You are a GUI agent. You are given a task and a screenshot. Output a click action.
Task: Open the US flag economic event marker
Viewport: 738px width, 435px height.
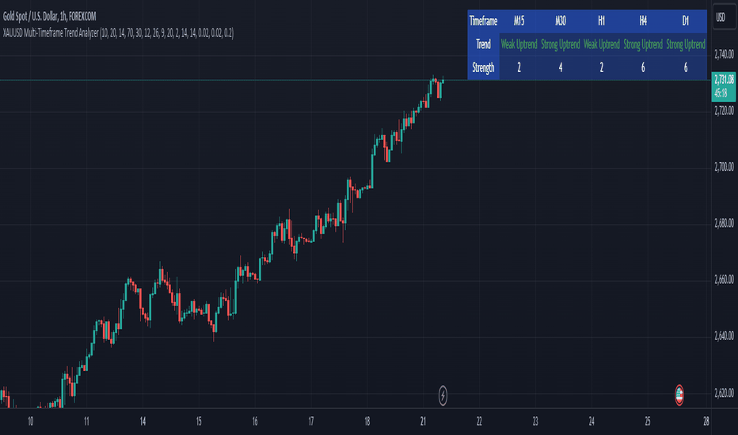click(679, 395)
